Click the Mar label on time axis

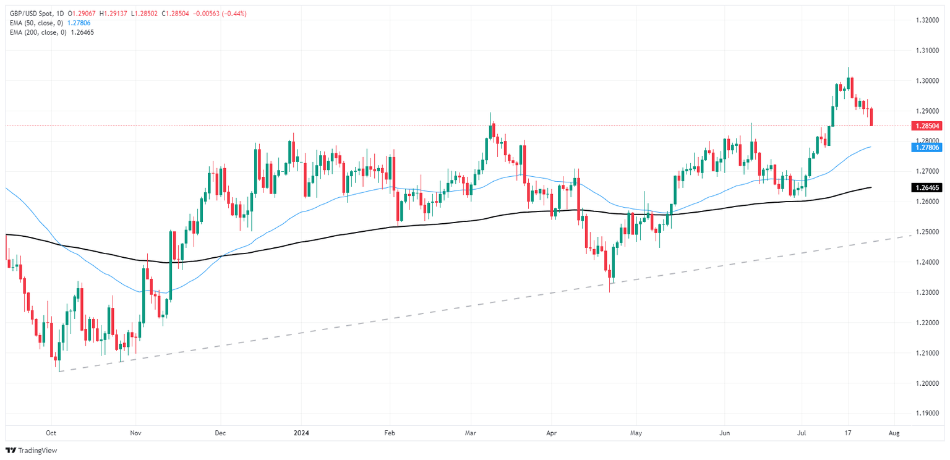click(471, 433)
